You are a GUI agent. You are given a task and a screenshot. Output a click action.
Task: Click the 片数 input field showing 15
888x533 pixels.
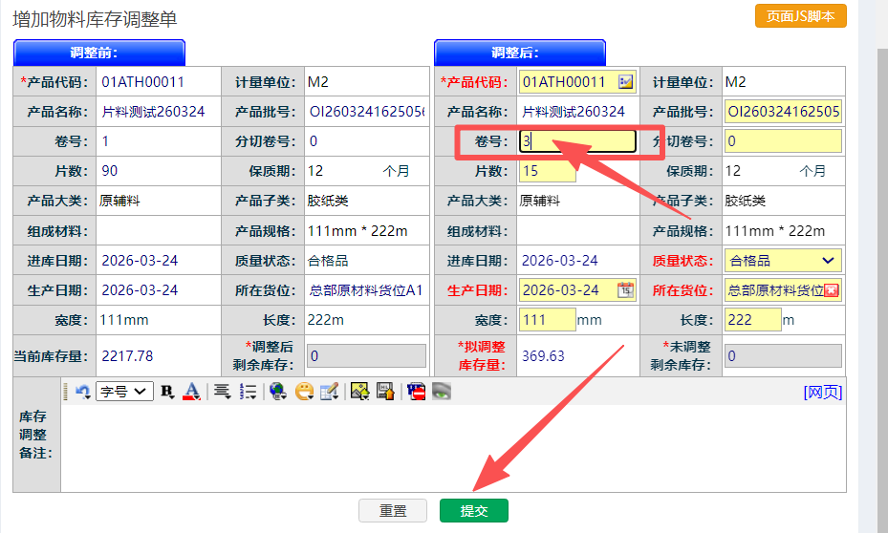[547, 171]
